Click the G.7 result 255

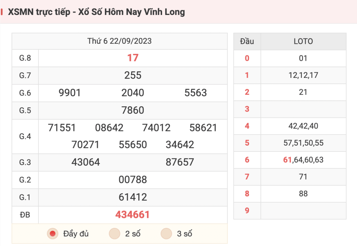(x=133, y=75)
